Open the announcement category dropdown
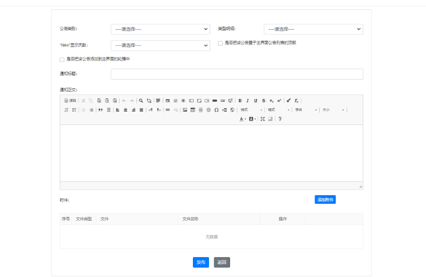Viewport: 426px width, 277px height. [160, 29]
